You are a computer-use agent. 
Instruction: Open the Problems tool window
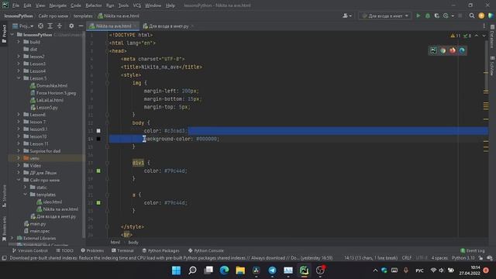click(92, 250)
